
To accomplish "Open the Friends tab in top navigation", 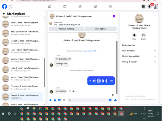I will click(x=80, y=6).
